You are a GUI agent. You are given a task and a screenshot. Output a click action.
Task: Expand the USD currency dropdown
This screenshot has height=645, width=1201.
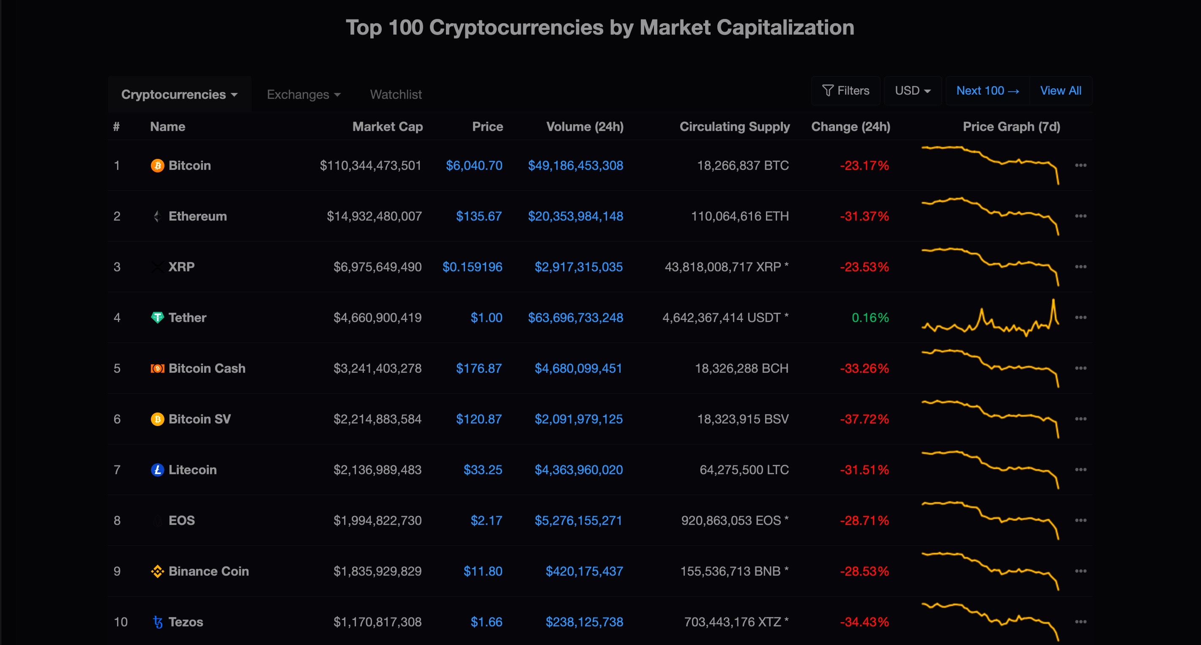(912, 90)
